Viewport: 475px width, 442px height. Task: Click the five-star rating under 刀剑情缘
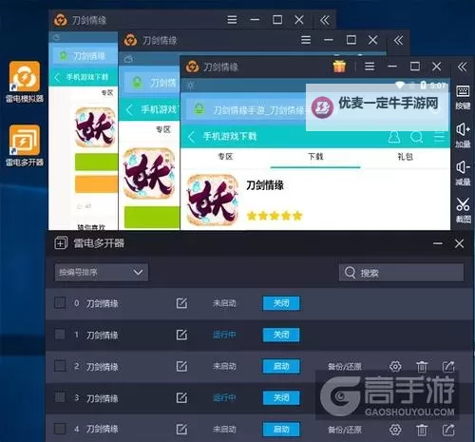tap(275, 216)
